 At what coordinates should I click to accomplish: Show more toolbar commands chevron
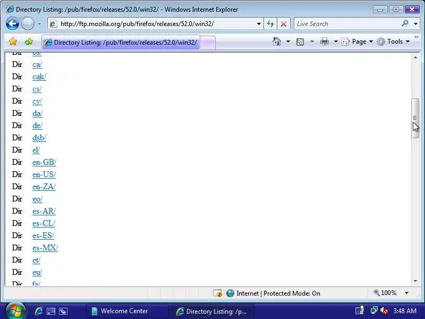(x=416, y=37)
